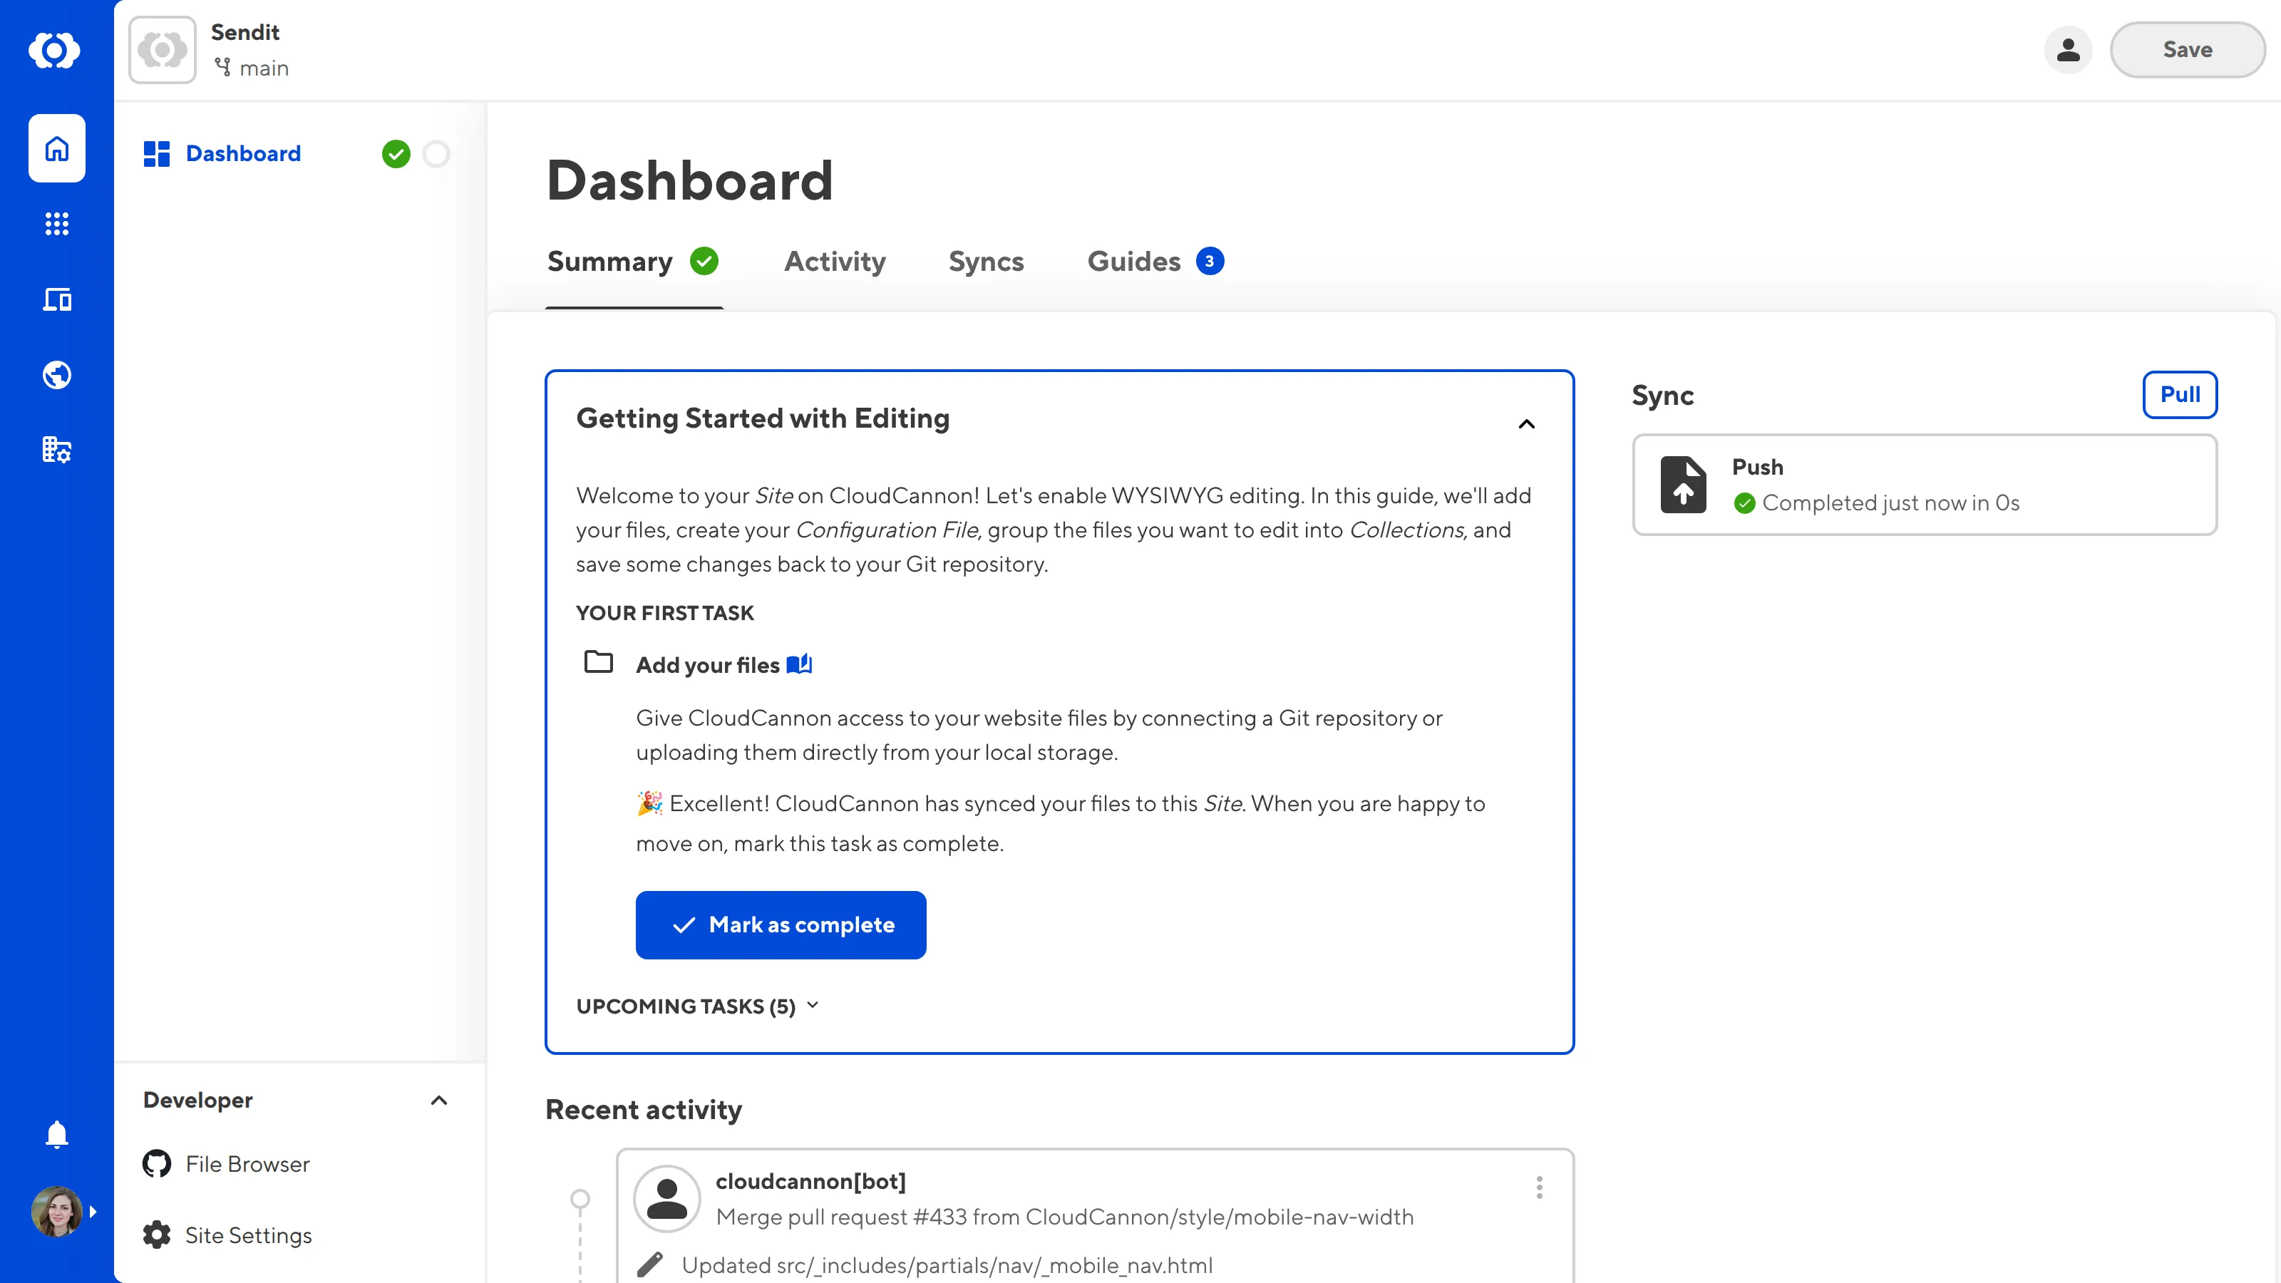Open the Guides tab
The width and height of the screenshot is (2281, 1283).
tap(1134, 261)
